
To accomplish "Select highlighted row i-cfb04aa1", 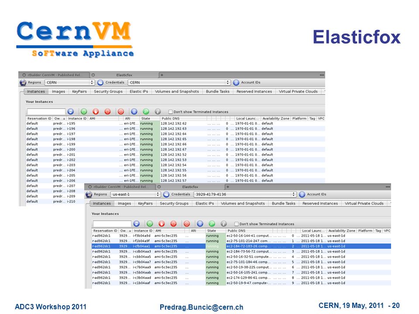I will [x=241, y=246].
